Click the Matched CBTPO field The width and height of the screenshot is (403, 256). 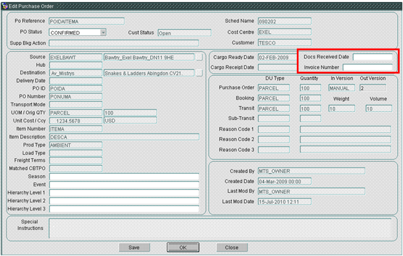click(76, 169)
